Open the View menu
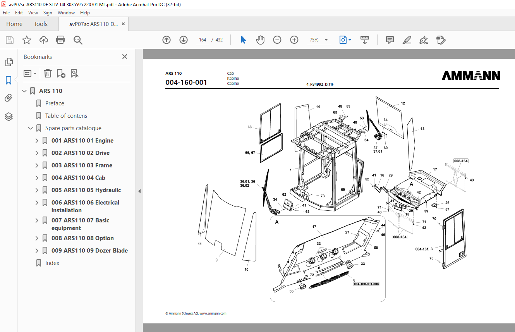 pyautogui.click(x=33, y=13)
